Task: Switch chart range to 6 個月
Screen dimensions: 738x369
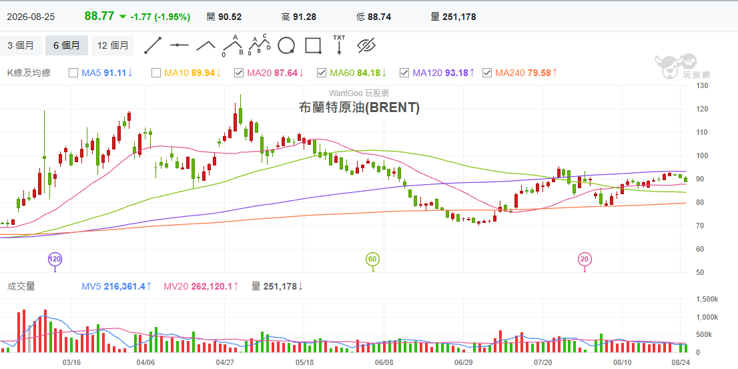Action: tap(66, 45)
